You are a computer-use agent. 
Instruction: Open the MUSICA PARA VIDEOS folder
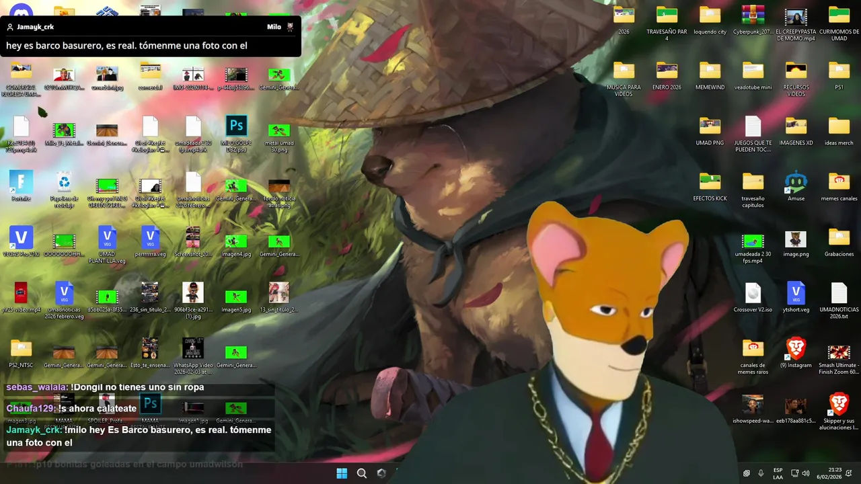624,79
